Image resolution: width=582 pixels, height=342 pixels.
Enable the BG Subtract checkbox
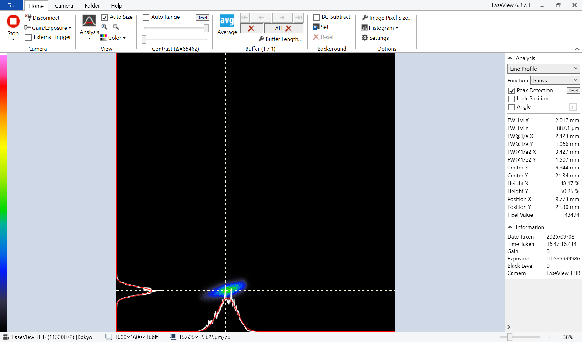click(x=316, y=17)
